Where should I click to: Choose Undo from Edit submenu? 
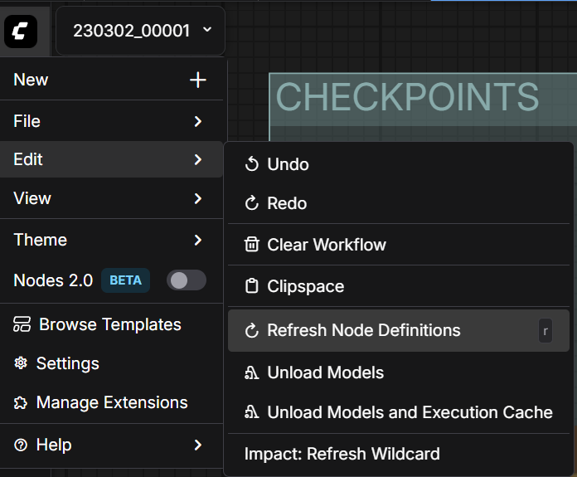coord(399,164)
